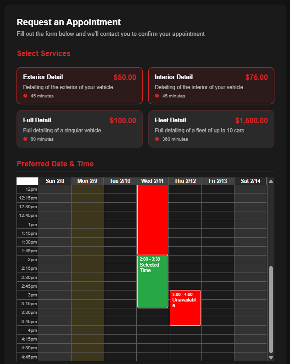
Task: Click the Preferred Date & Time heading
Action: [x=55, y=164]
